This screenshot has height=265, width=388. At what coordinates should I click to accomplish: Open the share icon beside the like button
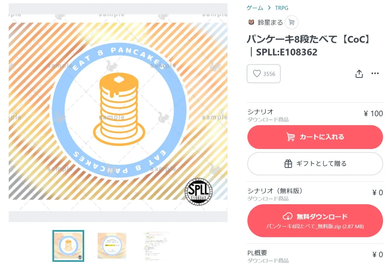tap(359, 74)
